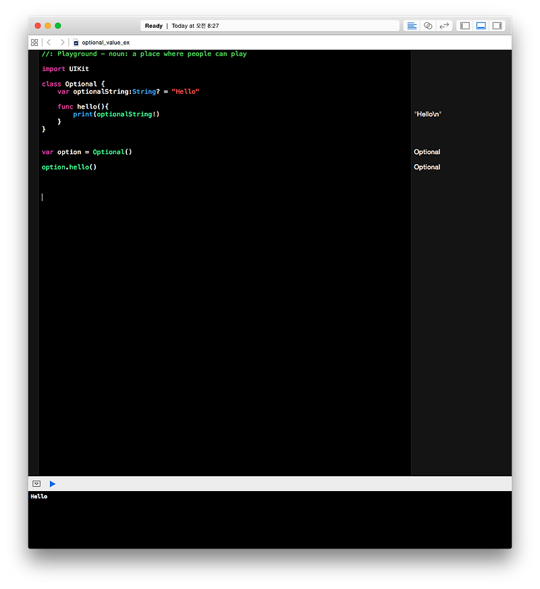Click the forward navigation arrow in jump bar
The height and width of the screenshot is (589, 540).
pyautogui.click(x=61, y=42)
